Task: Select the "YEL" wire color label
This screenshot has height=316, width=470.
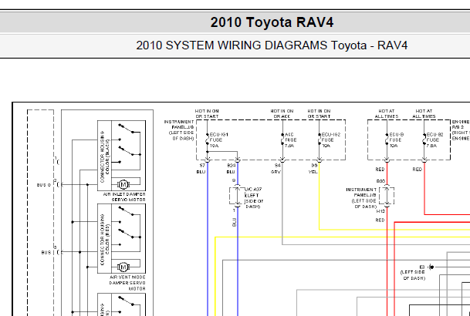Action: point(313,172)
